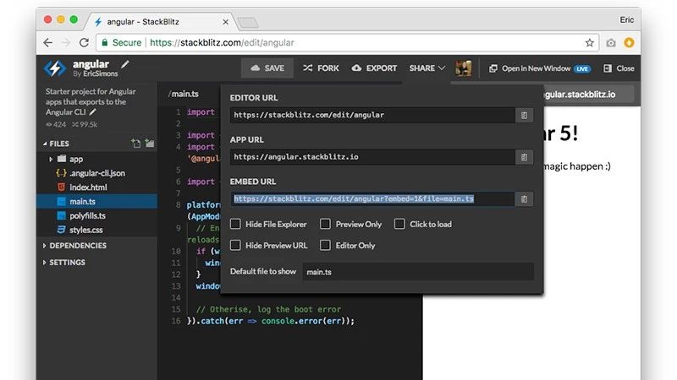The height and width of the screenshot is (380, 677).
Task: Click the user avatar thumbnail
Action: pos(463,68)
